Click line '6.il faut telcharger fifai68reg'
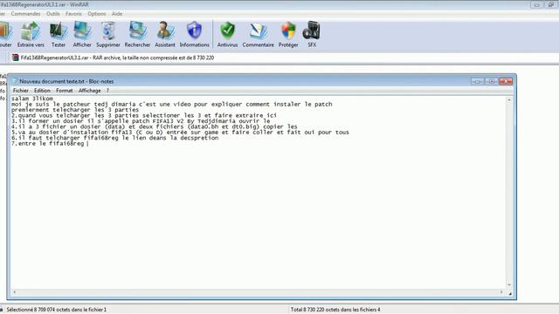 point(114,138)
